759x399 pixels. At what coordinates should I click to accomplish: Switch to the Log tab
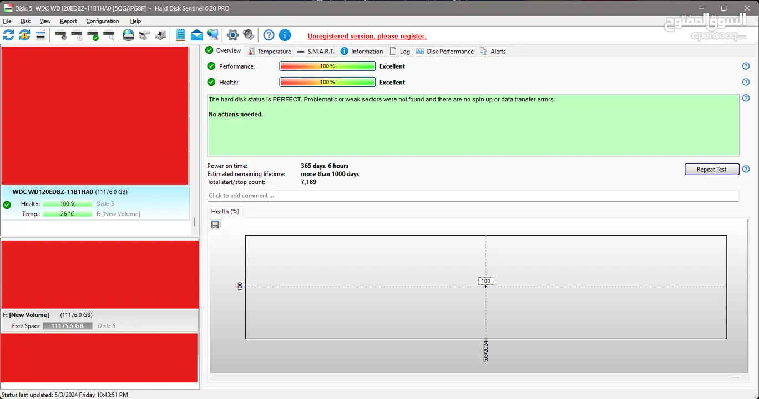399,51
